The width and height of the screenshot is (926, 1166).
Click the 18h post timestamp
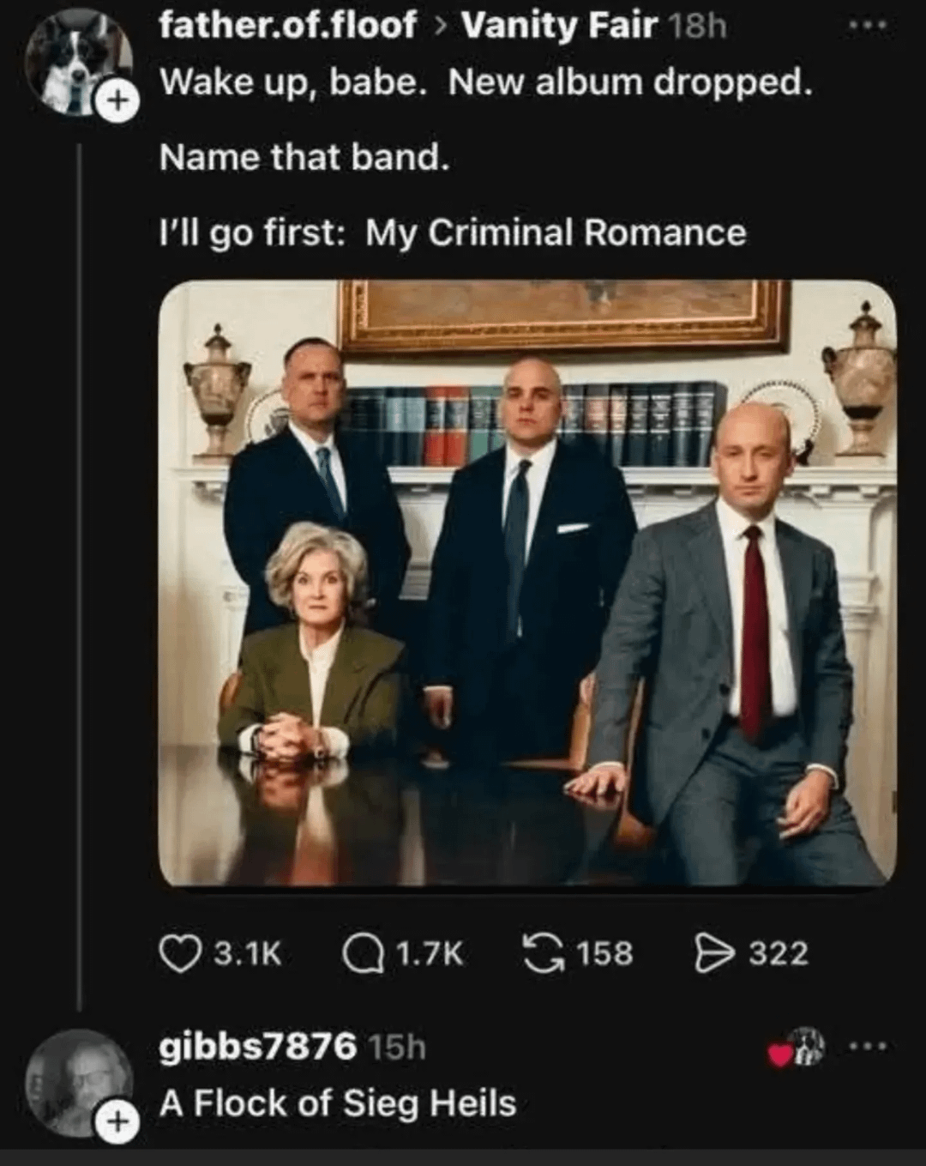[696, 27]
